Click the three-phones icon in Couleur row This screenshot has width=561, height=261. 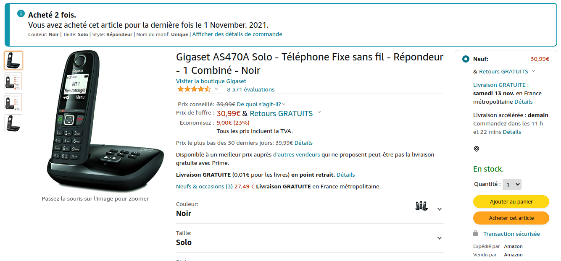421,206
